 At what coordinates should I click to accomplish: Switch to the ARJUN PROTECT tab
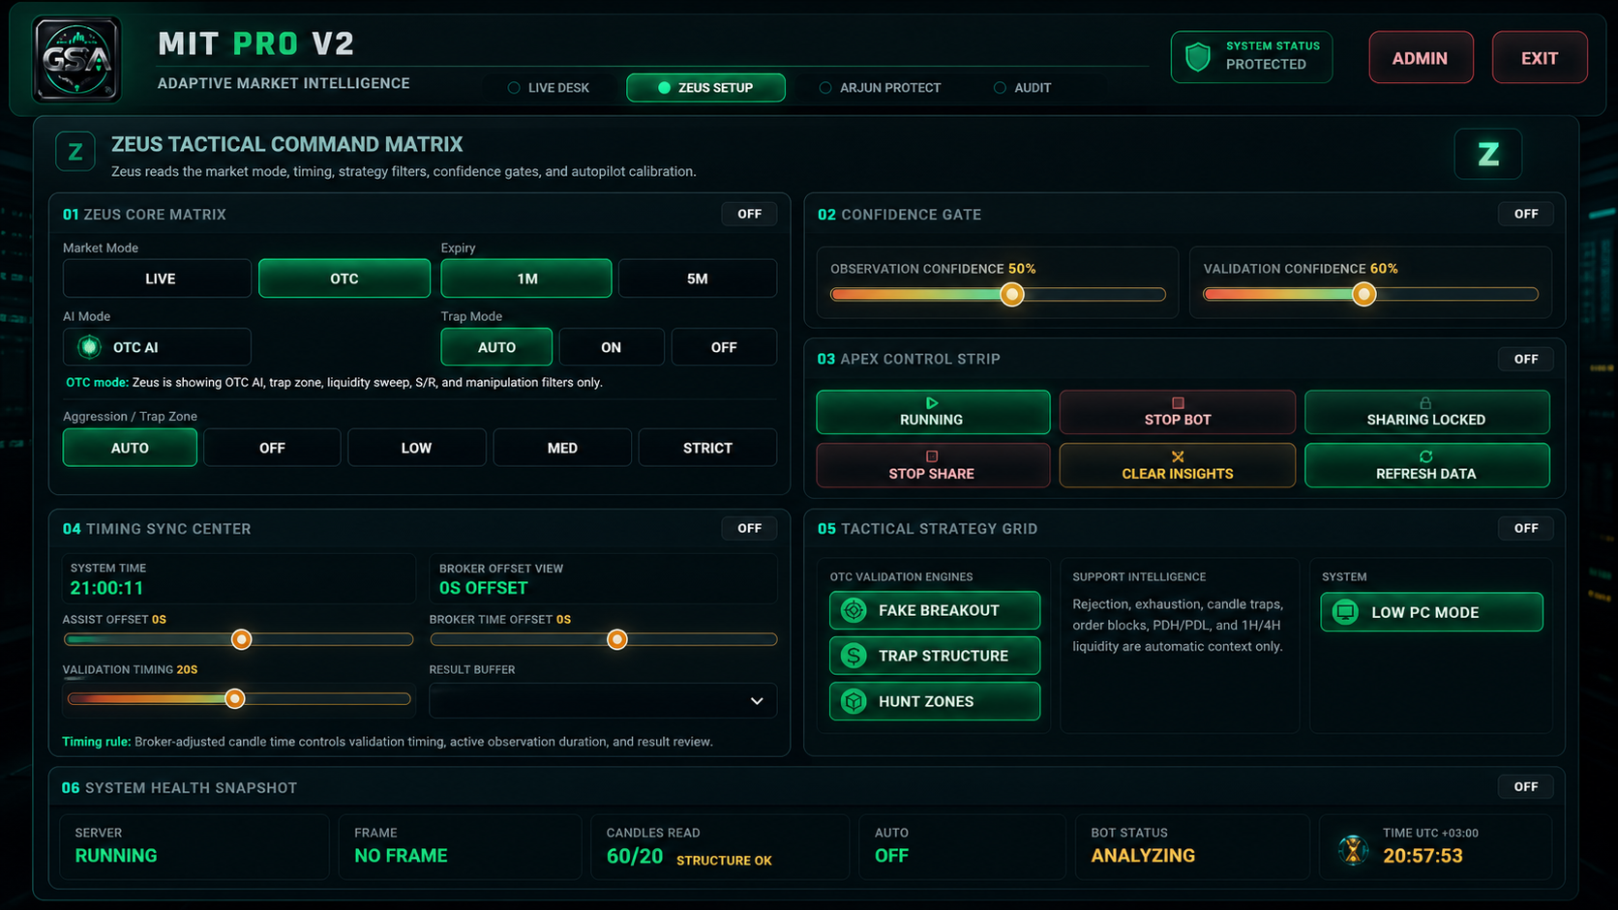coord(881,87)
